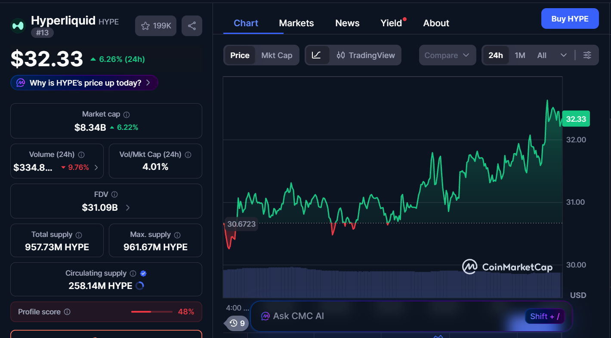The width and height of the screenshot is (611, 338).
Task: Star Hyperliquid to add to watchlist
Action: pos(145,26)
